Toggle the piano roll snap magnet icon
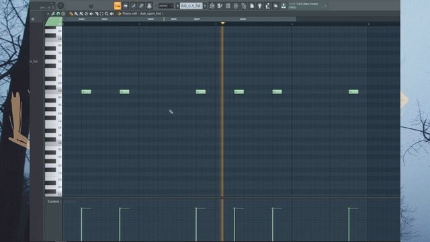 pos(58,13)
